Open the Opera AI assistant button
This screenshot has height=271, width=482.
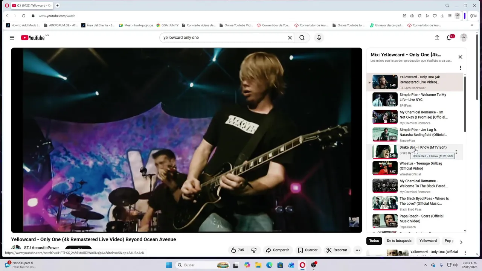click(x=473, y=16)
